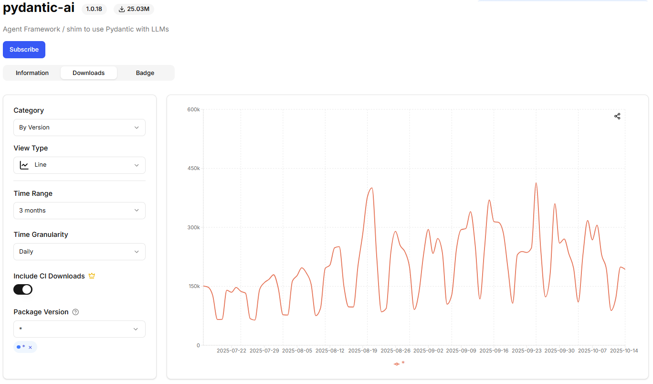Click the pydantic-ai package title
The height and width of the screenshot is (384, 653).
[39, 8]
